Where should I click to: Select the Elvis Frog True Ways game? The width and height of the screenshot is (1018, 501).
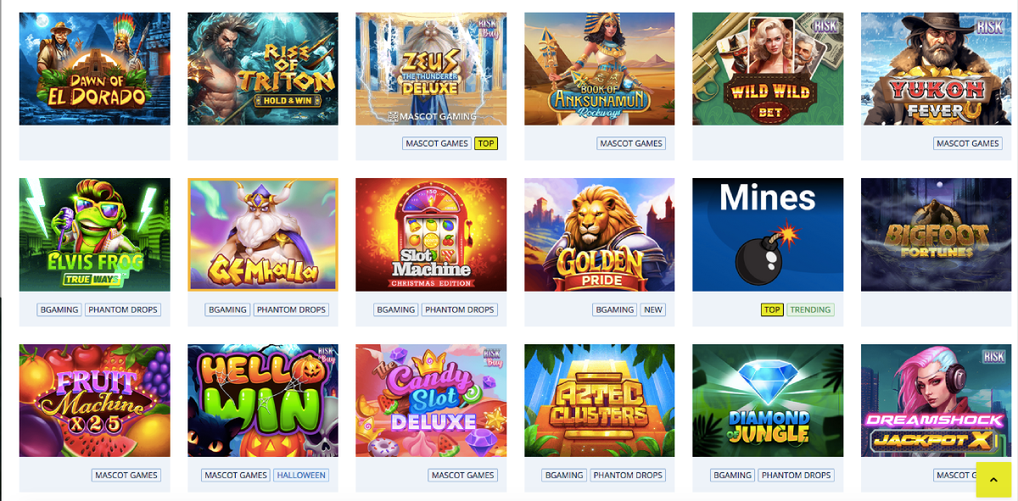pos(94,235)
